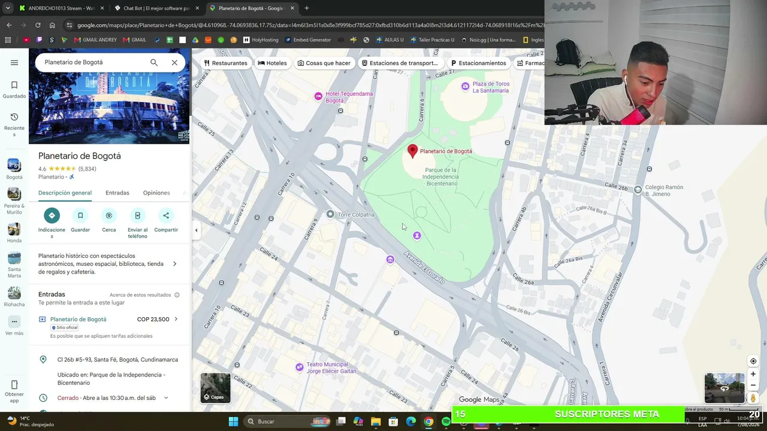This screenshot has height=431, width=767.
Task: Expand the place description chevron
Action: click(175, 264)
